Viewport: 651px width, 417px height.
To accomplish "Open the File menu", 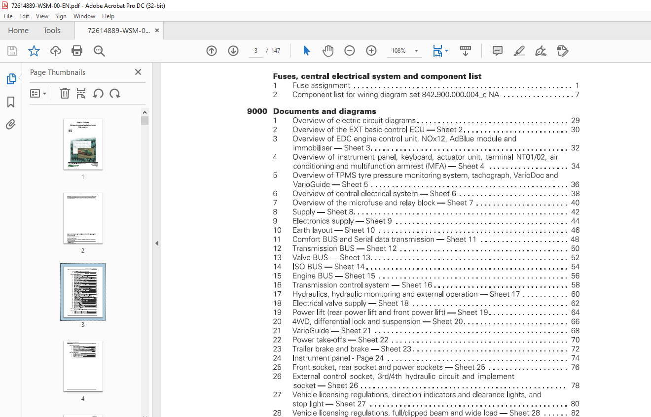I will click(8, 16).
